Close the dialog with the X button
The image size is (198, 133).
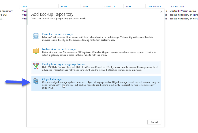pyautogui.click(x=161, y=12)
